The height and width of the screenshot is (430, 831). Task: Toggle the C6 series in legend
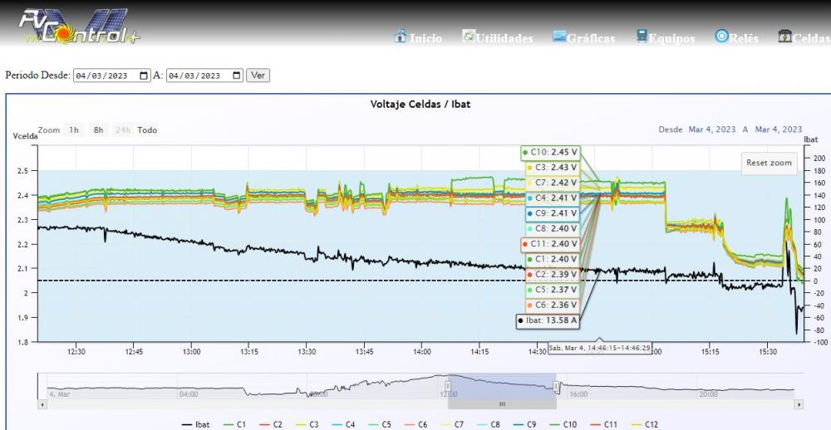[x=416, y=424]
